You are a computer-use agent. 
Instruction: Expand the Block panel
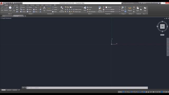point(90,14)
